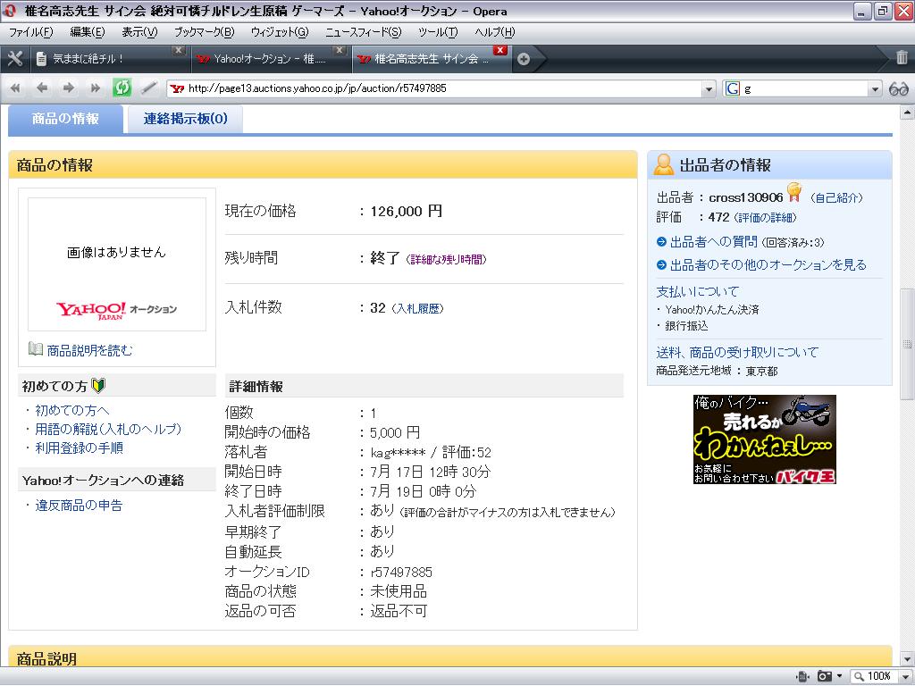
Task: Click the 利用登録の手順 link
Action: [79, 448]
